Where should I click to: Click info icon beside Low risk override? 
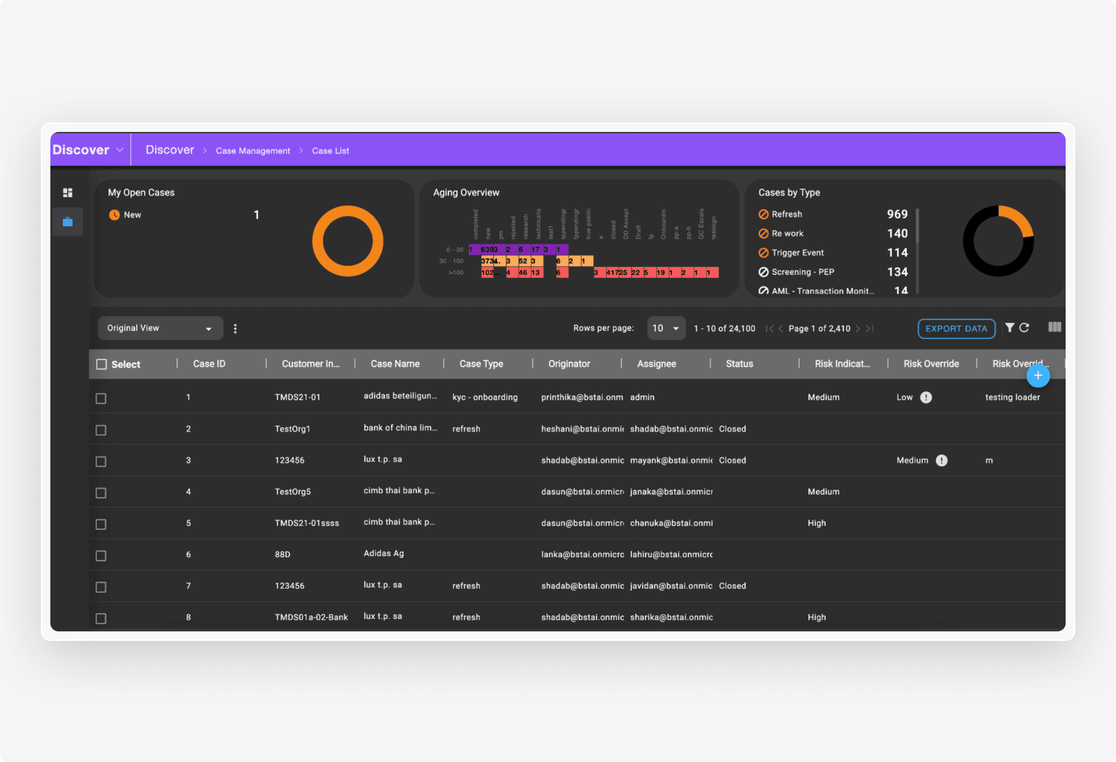926,398
